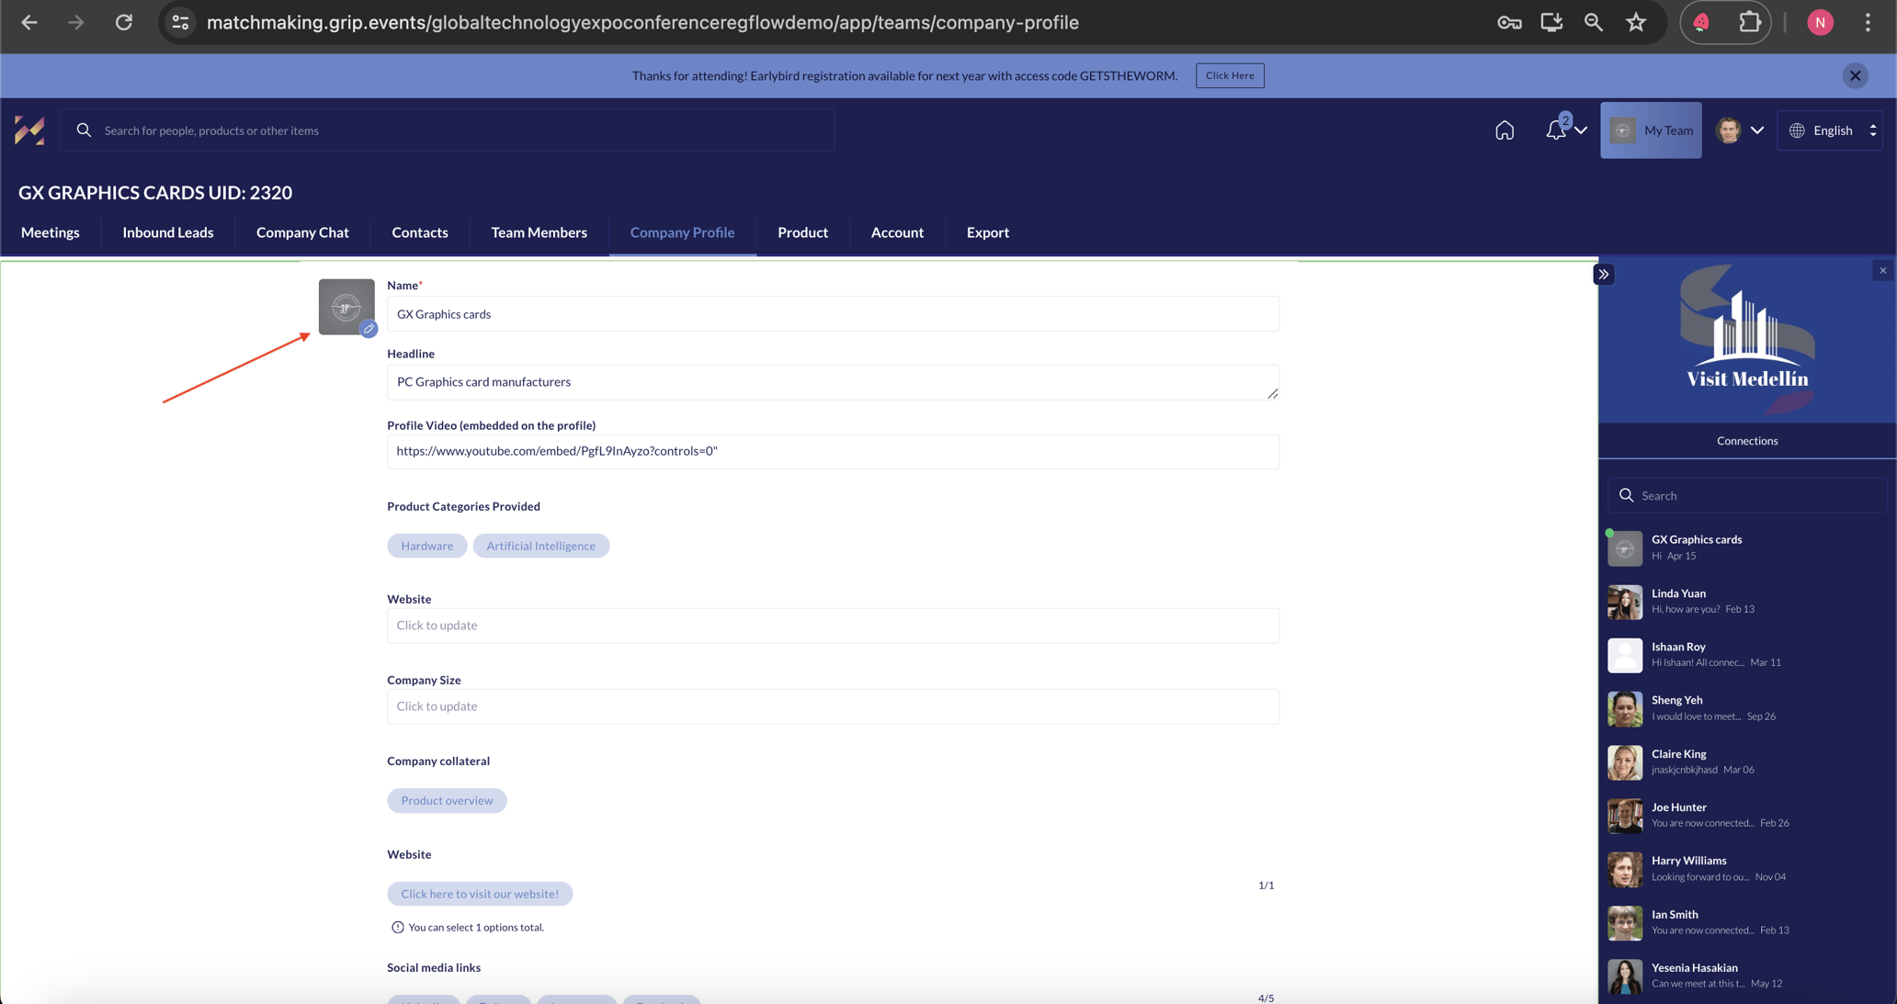Image resolution: width=1897 pixels, height=1004 pixels.
Task: Dismiss the earlybird announcement banner
Action: coord(1855,75)
